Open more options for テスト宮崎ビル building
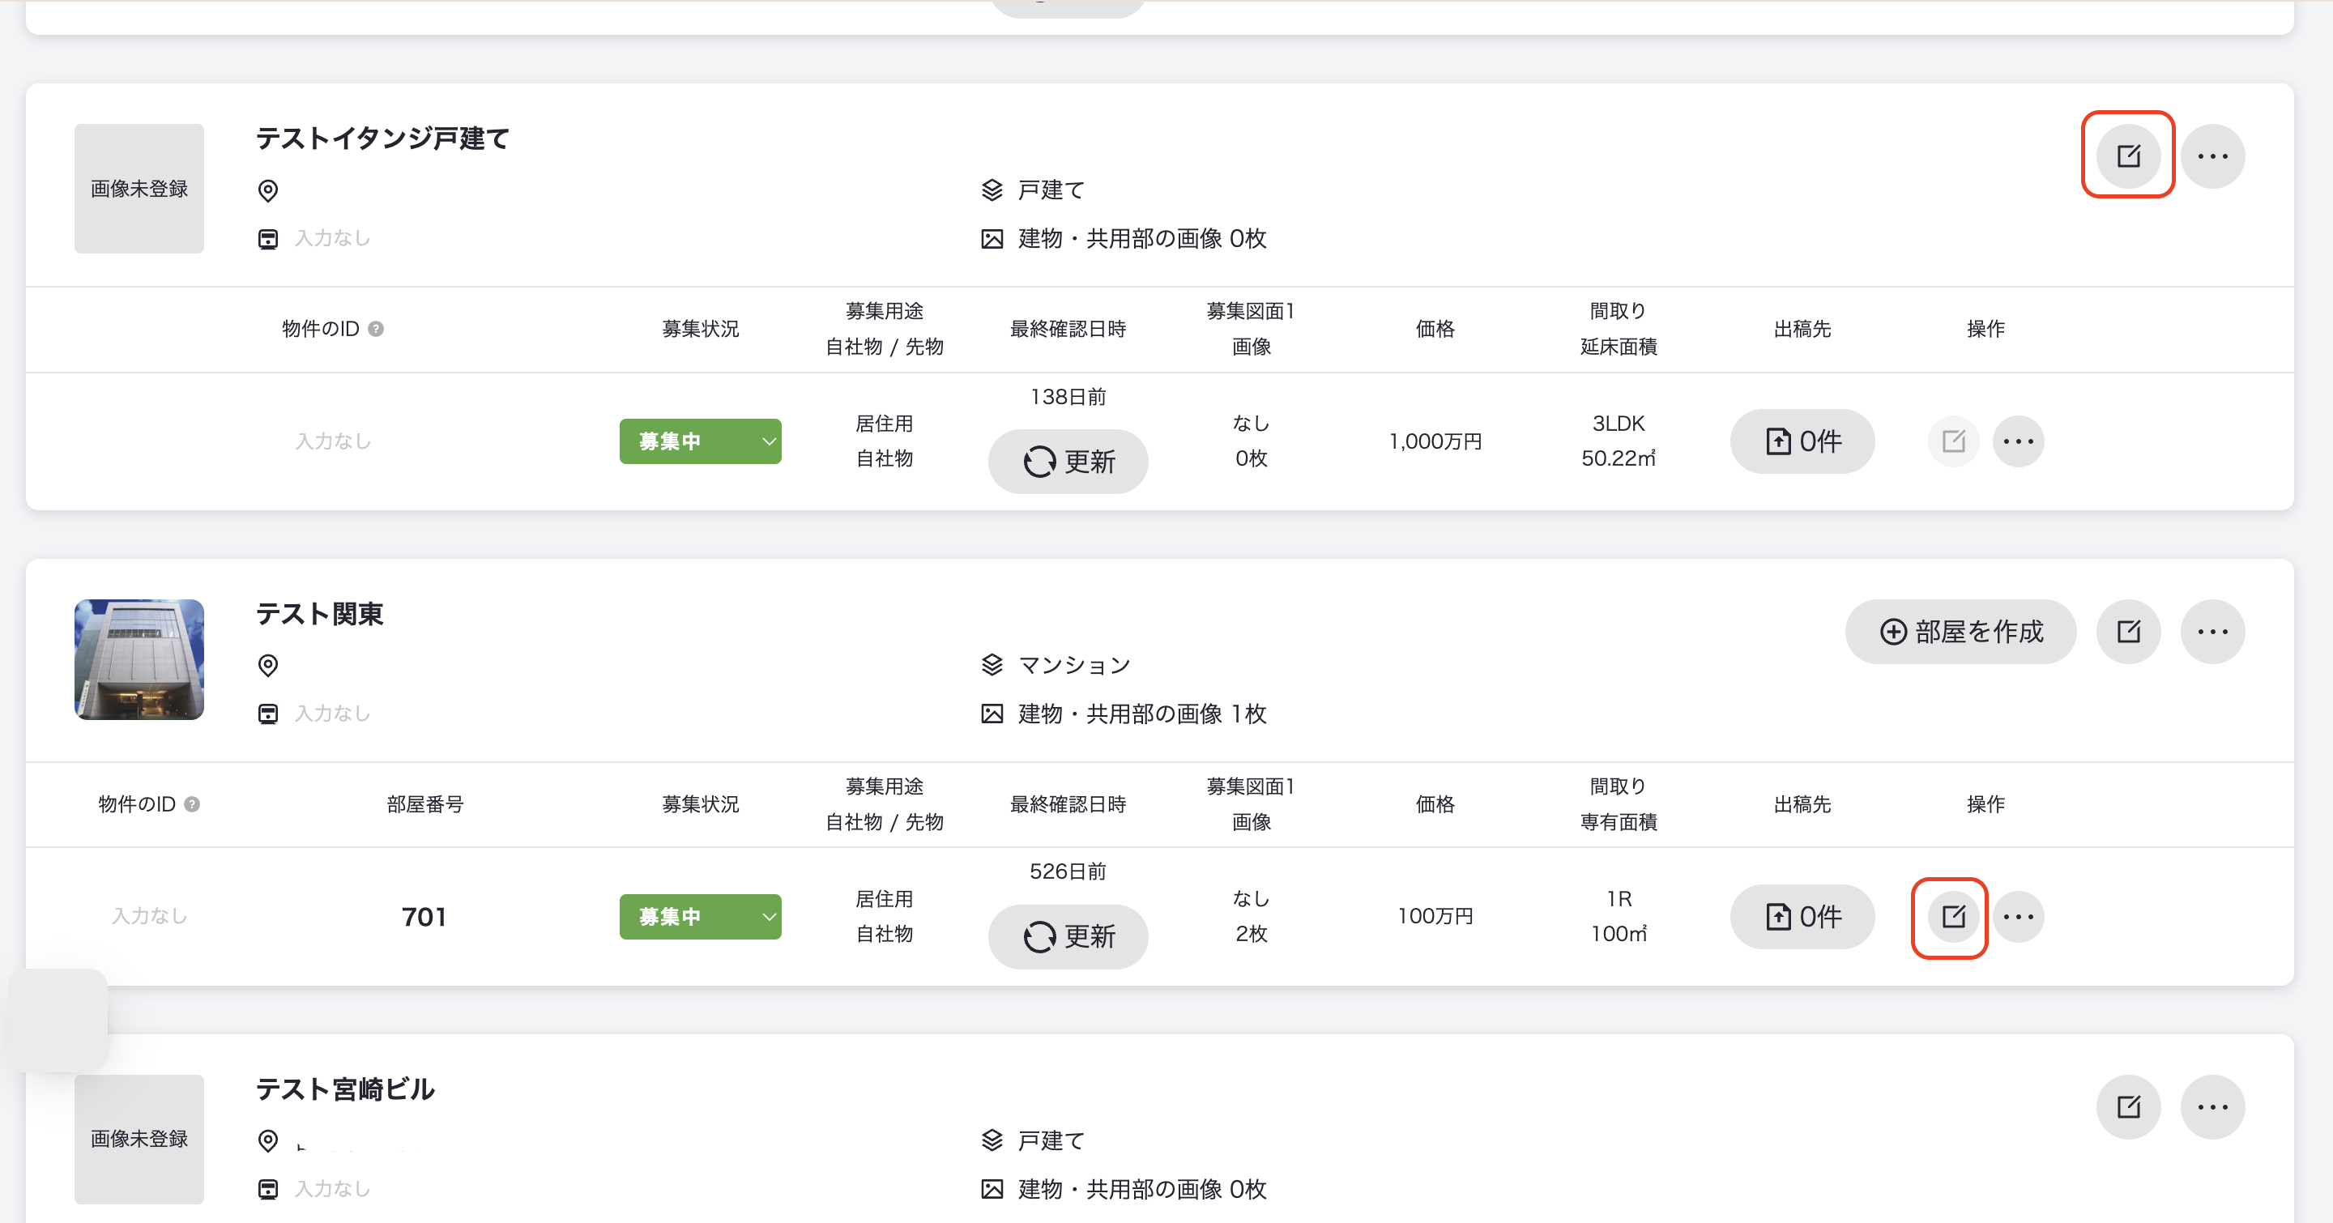This screenshot has width=2333, height=1223. click(2211, 1106)
